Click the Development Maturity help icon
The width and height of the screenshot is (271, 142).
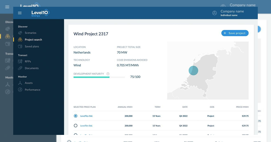(108, 74)
